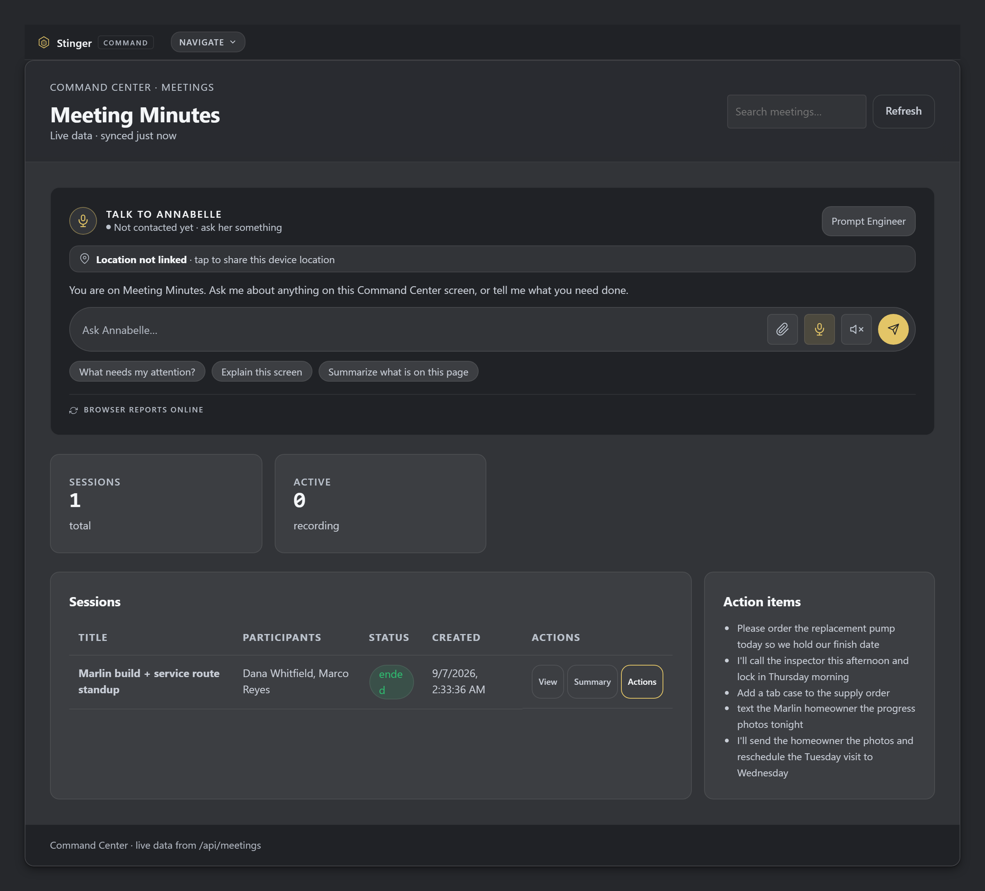Click the TITLE column header
This screenshot has width=985, height=891.
click(x=93, y=637)
